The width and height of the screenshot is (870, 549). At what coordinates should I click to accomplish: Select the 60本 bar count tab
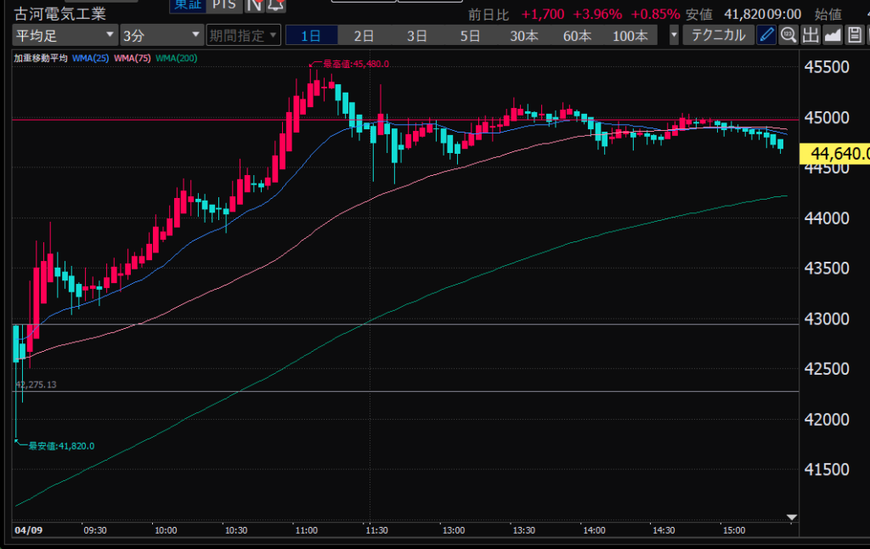click(x=577, y=36)
